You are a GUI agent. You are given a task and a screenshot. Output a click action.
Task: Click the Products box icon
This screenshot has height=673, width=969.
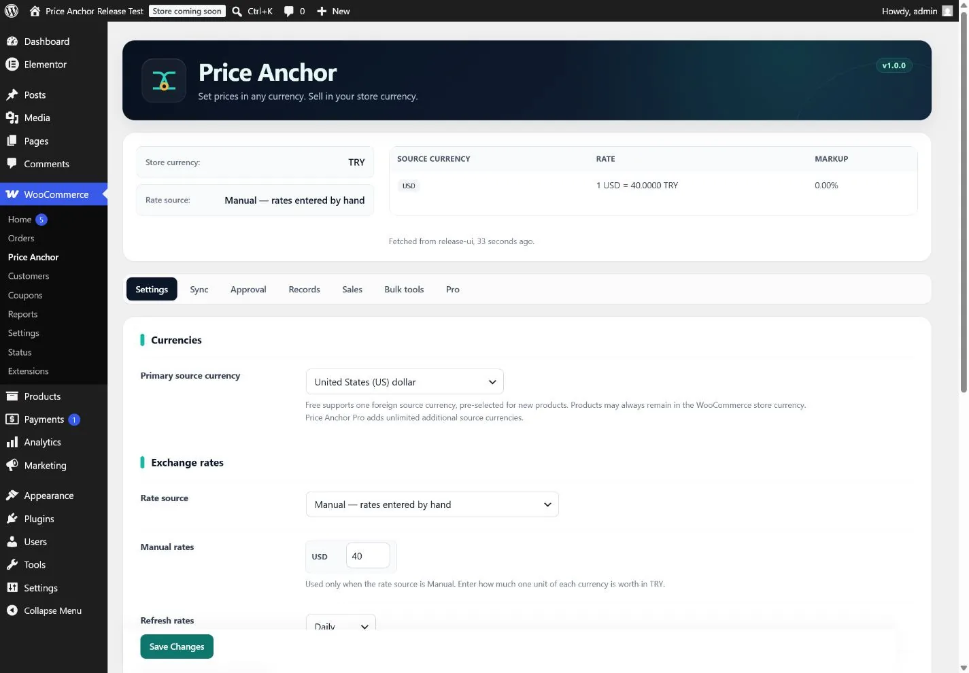tap(12, 396)
